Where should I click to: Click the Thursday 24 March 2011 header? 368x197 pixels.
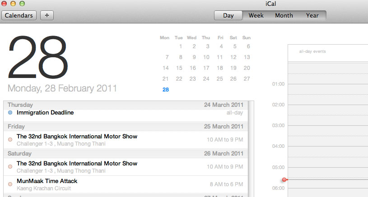coord(126,105)
